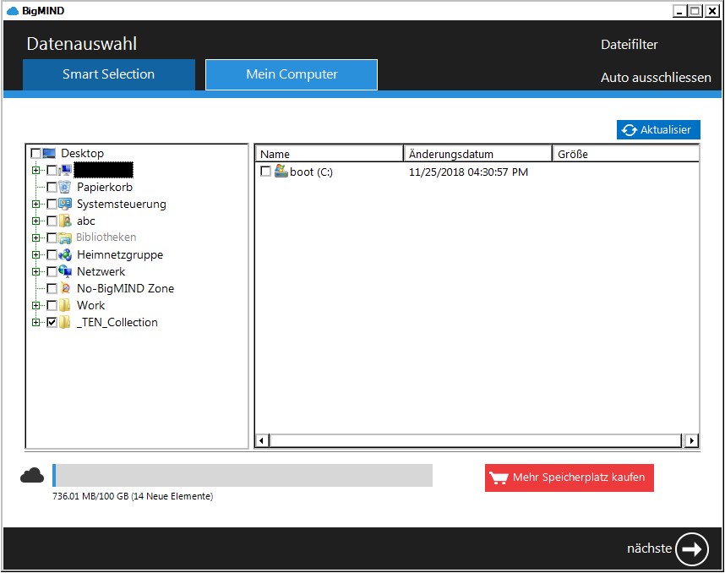Sort by the Größe column header
This screenshot has width=725, height=573.
coord(626,154)
